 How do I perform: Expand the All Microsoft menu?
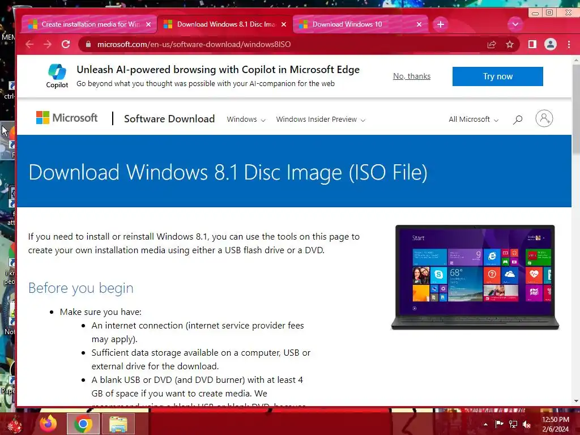[x=474, y=120]
